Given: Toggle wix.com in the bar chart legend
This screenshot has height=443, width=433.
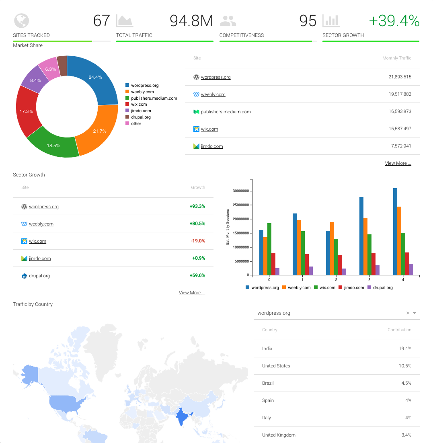Looking at the screenshot, I should pos(325,287).
